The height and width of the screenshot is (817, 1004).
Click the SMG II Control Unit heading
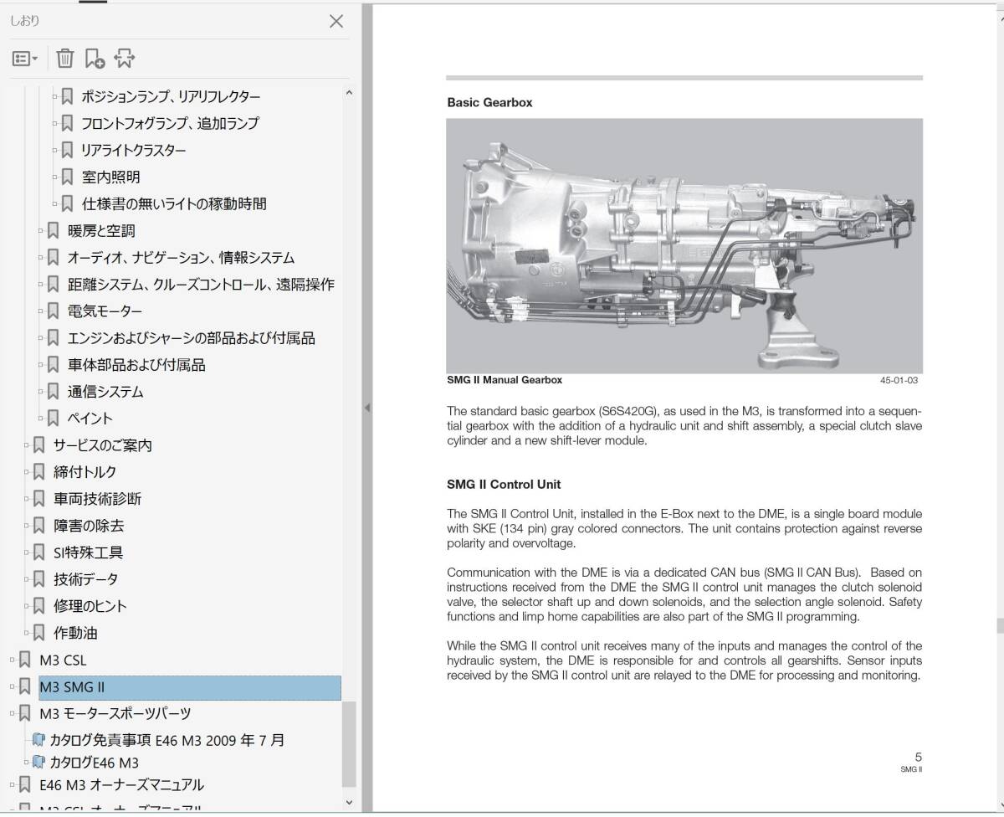tap(504, 484)
